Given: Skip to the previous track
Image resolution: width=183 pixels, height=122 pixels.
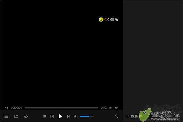Looking at the screenshot, I should click(52, 116).
